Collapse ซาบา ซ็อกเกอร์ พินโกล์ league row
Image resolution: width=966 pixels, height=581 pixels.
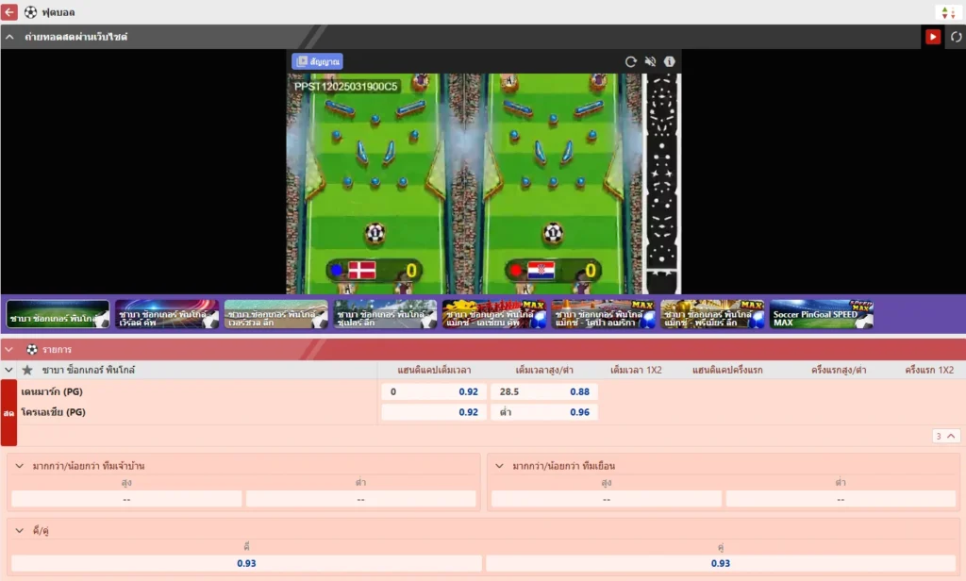[x=8, y=371]
